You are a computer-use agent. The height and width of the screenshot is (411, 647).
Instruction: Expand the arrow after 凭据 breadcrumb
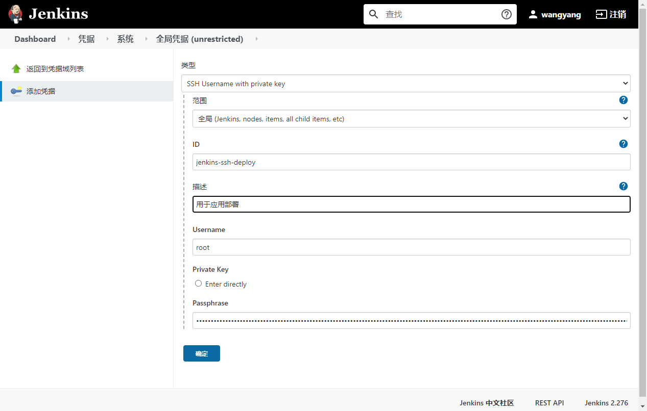click(x=107, y=39)
